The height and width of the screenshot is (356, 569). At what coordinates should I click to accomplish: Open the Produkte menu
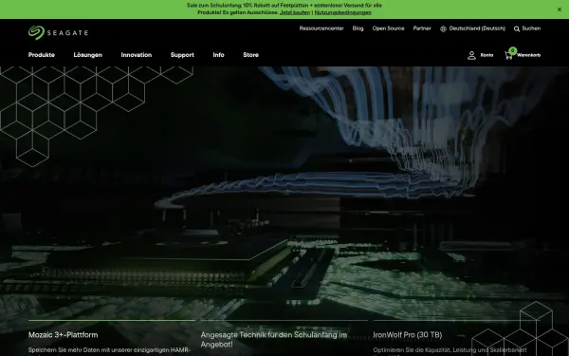(42, 55)
